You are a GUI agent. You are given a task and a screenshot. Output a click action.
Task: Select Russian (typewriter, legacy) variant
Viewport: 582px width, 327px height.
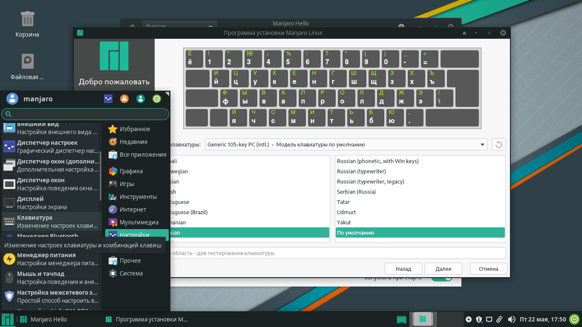pos(420,181)
